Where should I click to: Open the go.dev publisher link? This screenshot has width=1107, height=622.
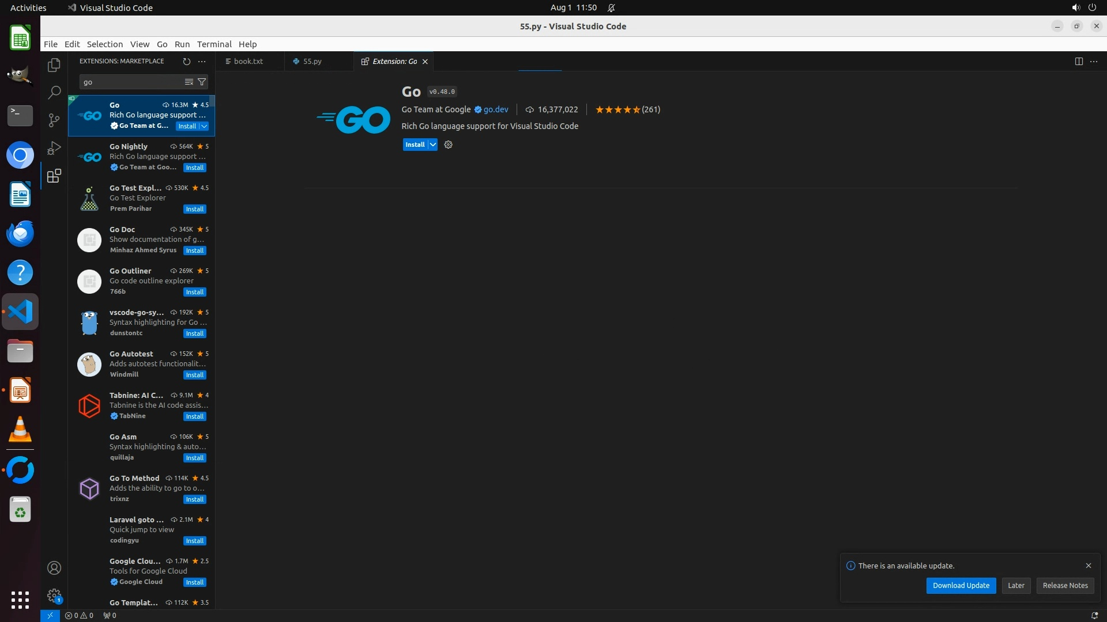(x=496, y=109)
